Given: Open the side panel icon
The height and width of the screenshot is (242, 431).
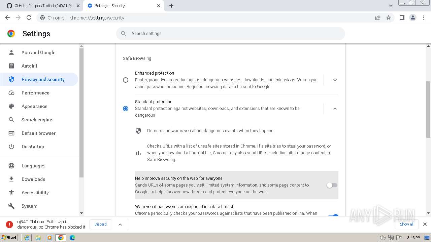Looking at the screenshot, I should [402, 17].
